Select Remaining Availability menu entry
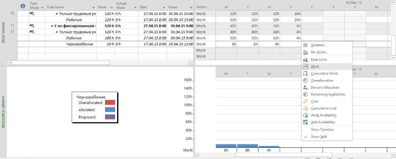This screenshot has width=396, height=159. tap(326, 94)
